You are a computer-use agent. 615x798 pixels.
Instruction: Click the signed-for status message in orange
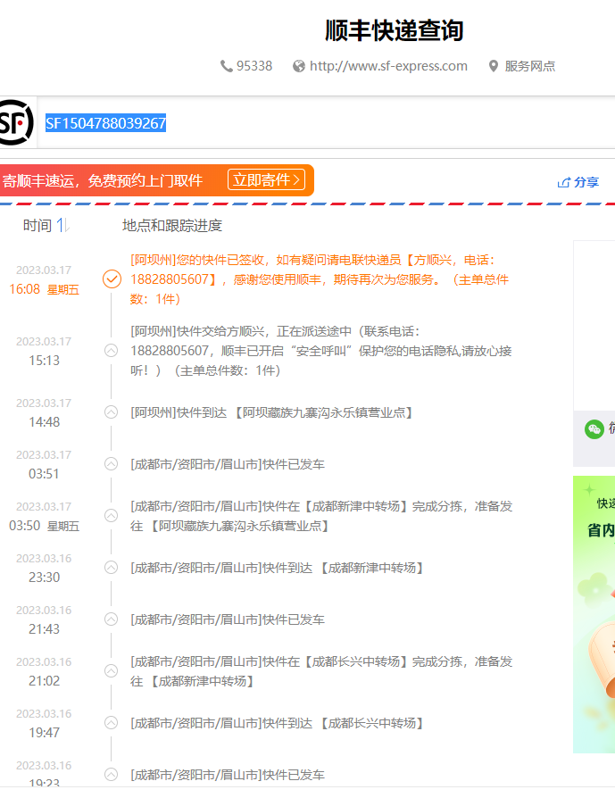[x=320, y=279]
